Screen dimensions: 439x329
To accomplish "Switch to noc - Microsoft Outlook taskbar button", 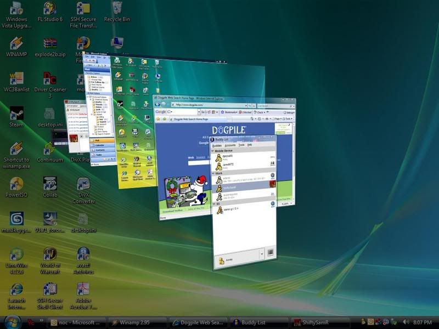I will 76,322.
